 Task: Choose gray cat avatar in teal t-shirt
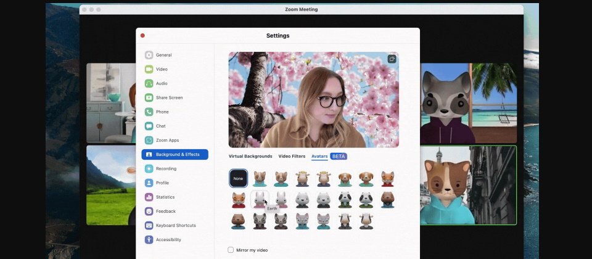click(x=324, y=221)
